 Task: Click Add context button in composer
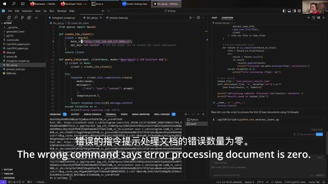219,163
